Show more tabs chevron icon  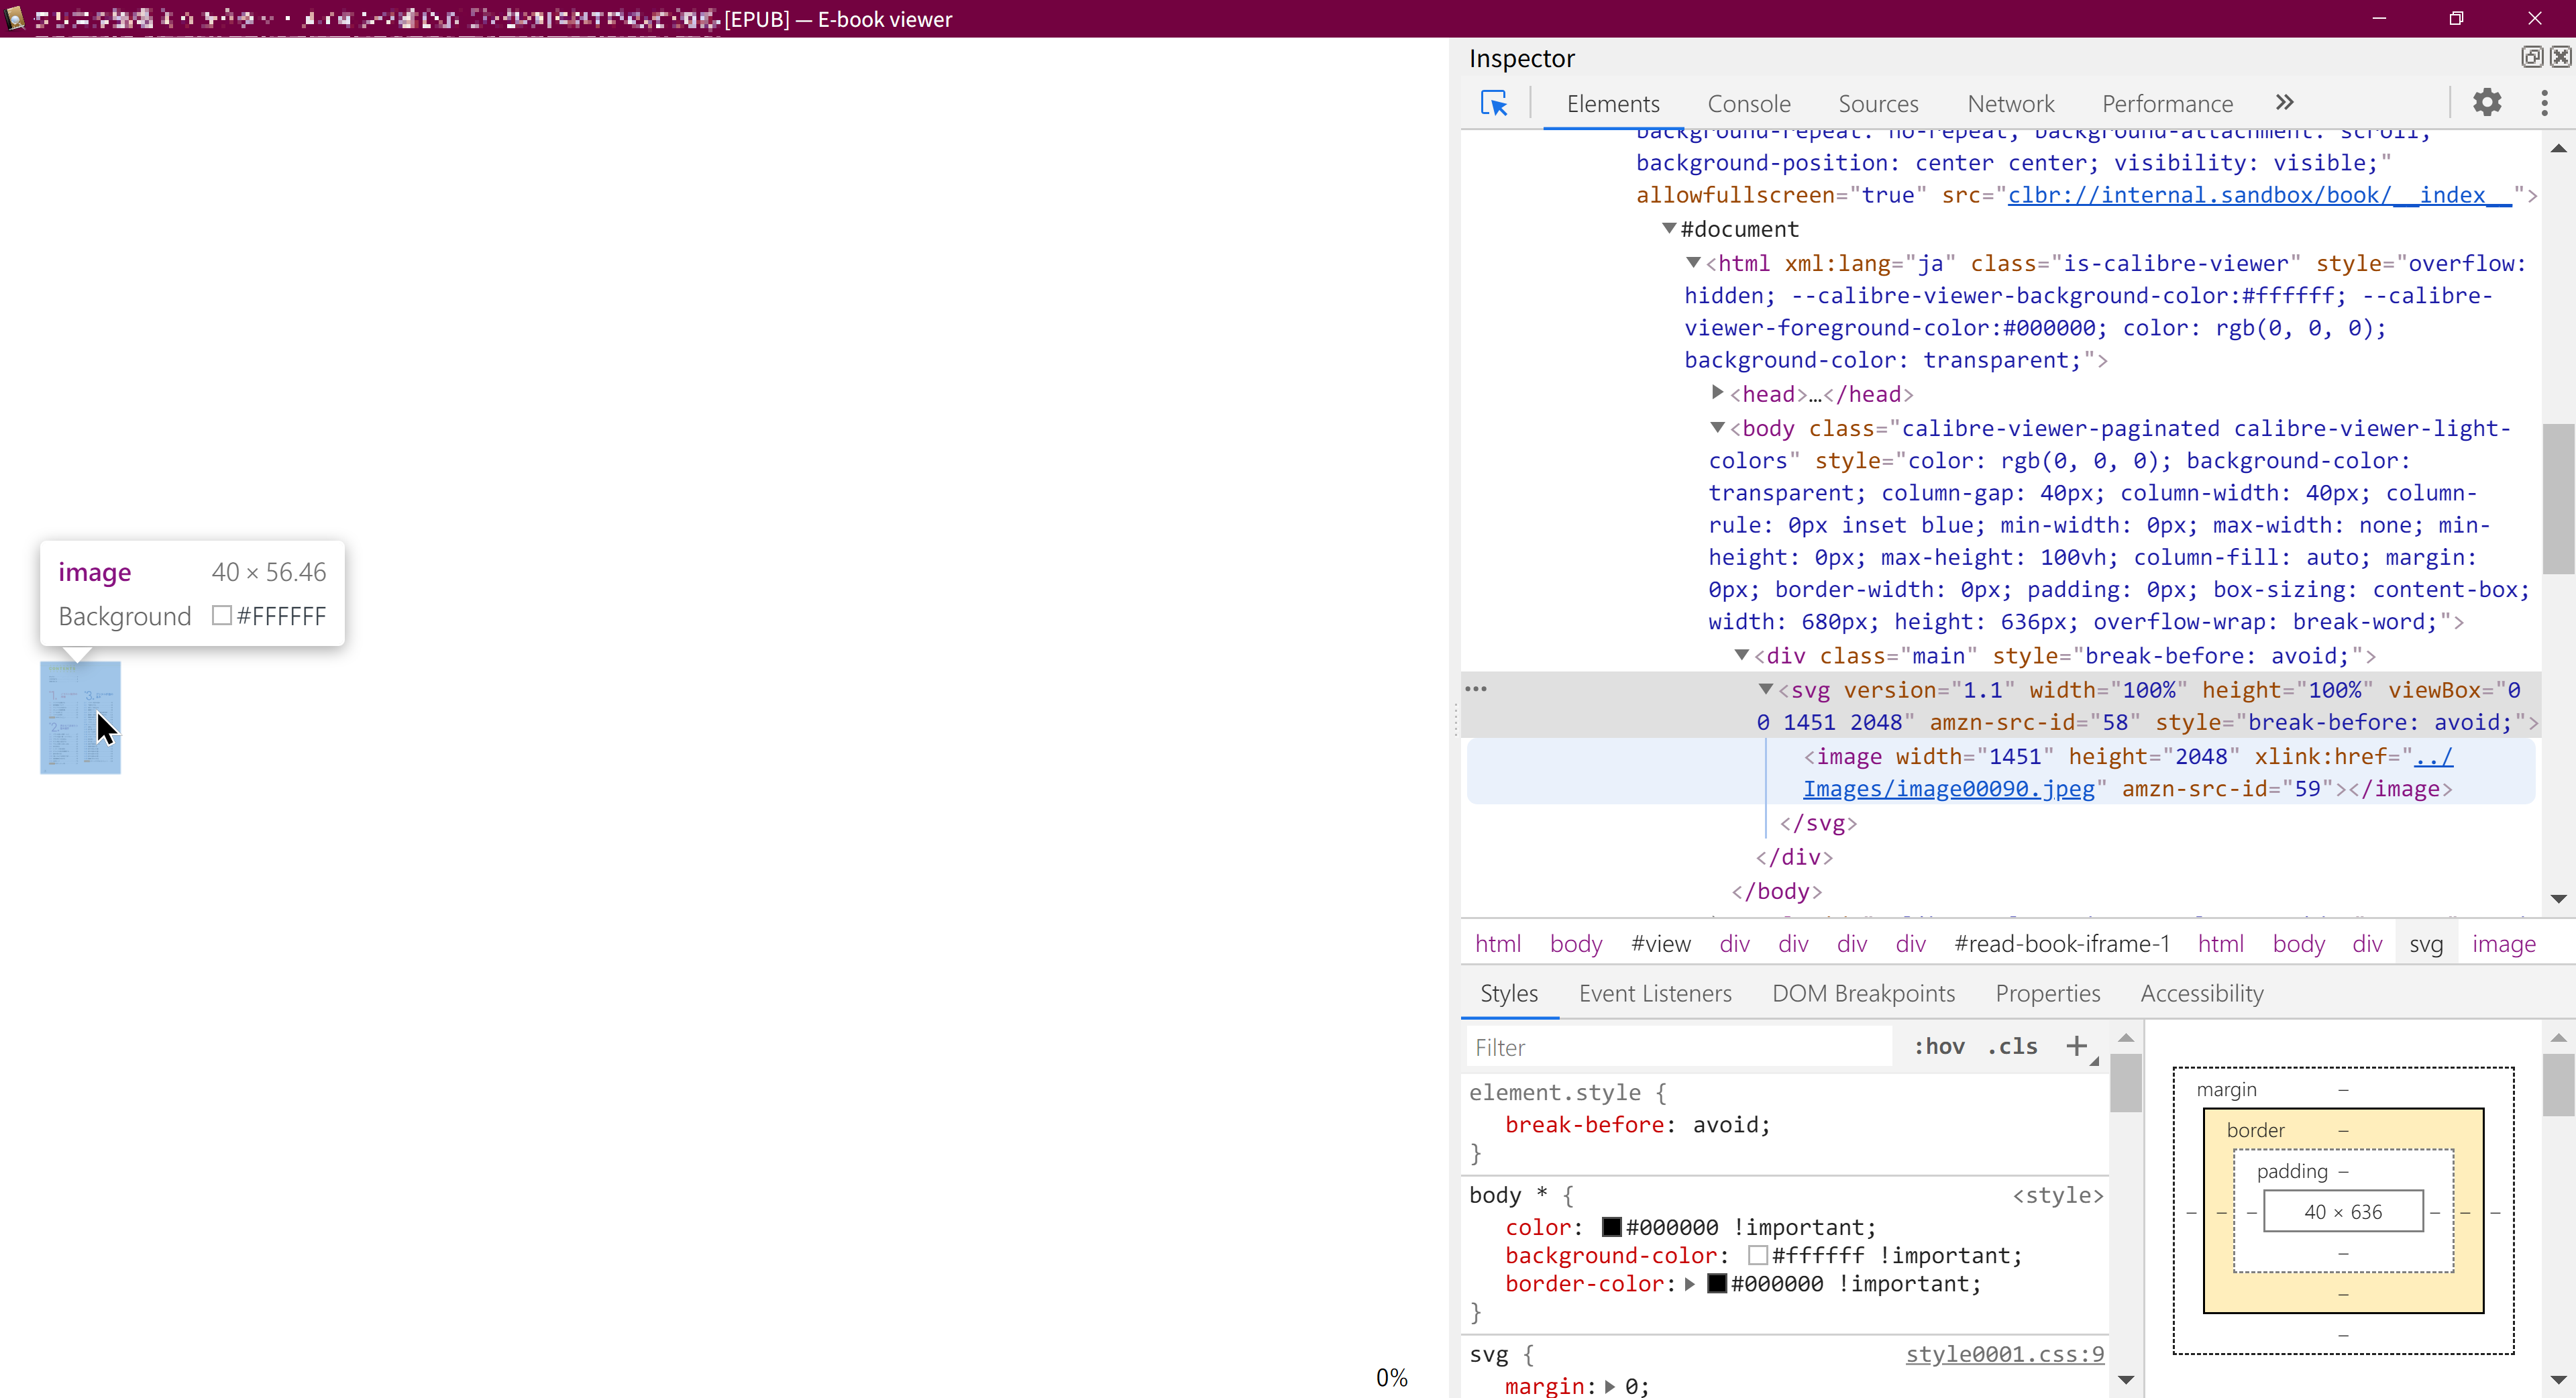[2284, 102]
